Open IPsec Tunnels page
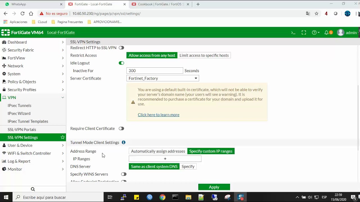 (x=19, y=105)
